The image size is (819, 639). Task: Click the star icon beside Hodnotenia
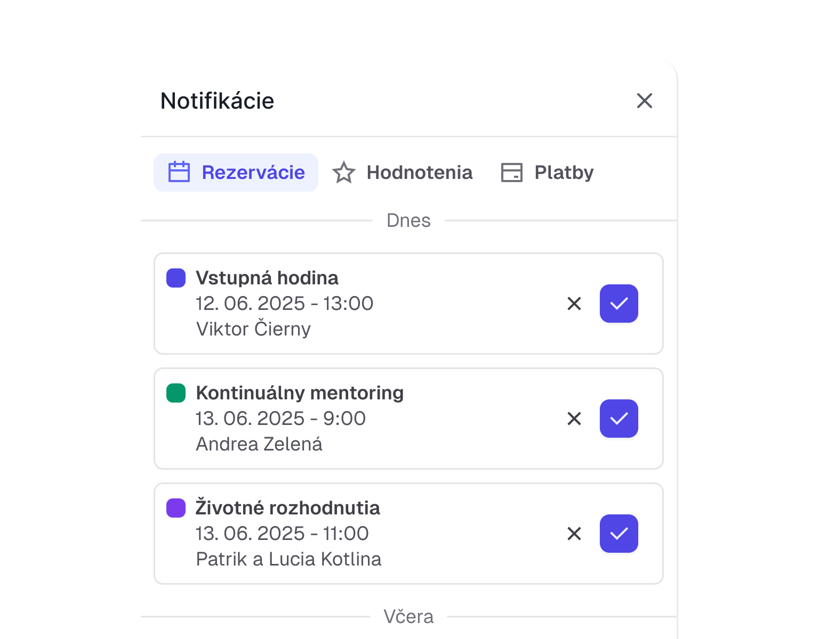(344, 173)
